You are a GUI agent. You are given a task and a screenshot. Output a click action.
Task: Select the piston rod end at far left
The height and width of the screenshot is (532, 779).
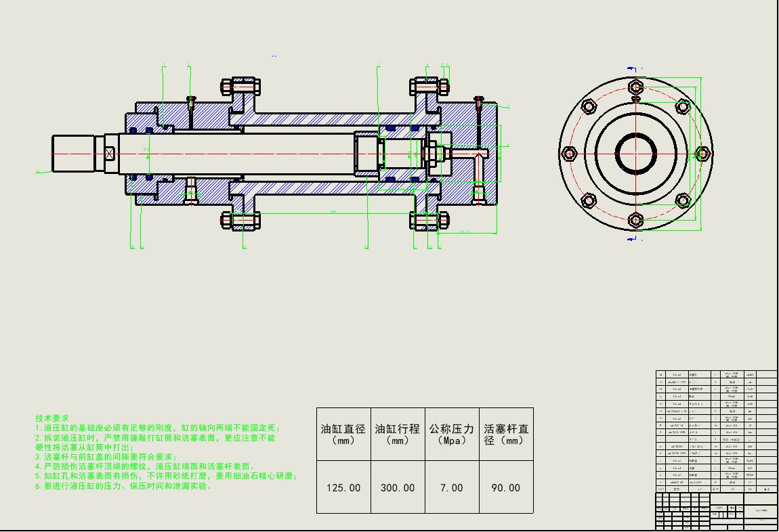75,154
